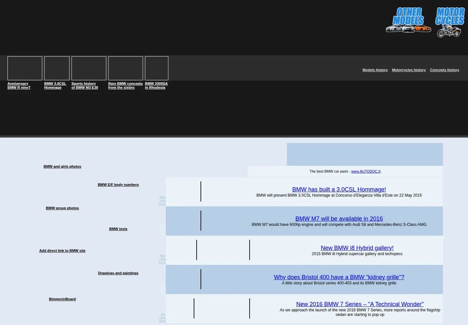Click Rare BMW concepts from the sixties link
This screenshot has width=468, height=325.
[x=125, y=85]
